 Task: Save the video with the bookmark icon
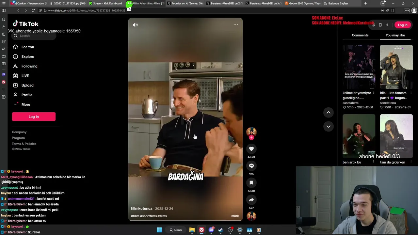(x=251, y=183)
